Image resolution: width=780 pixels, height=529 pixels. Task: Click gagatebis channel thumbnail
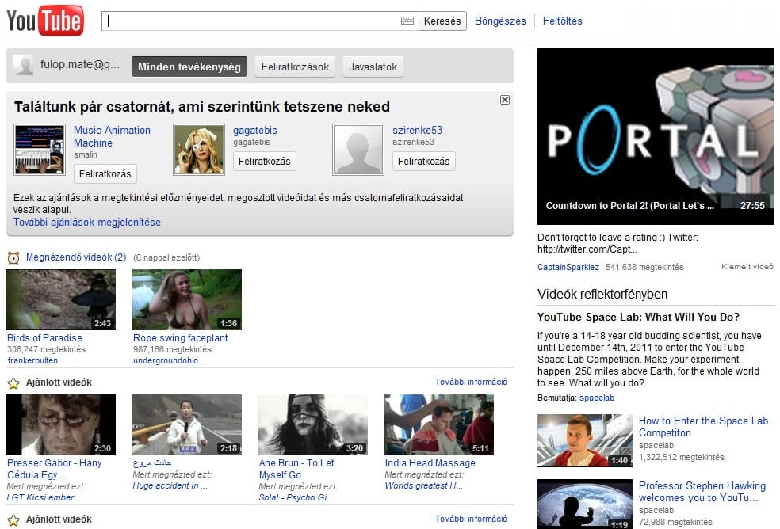pyautogui.click(x=198, y=150)
